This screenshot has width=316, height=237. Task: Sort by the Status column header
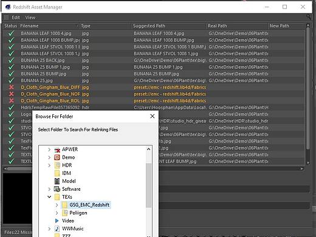(11, 26)
